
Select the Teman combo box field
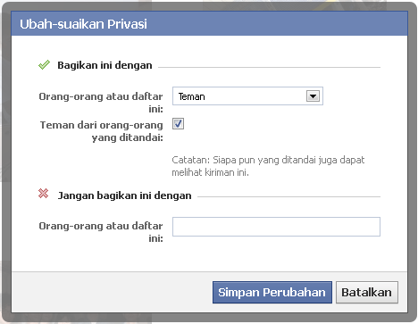[247, 96]
